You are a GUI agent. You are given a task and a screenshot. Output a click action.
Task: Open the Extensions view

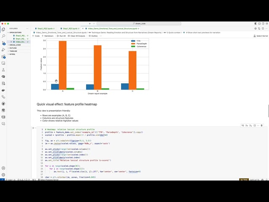[3, 56]
